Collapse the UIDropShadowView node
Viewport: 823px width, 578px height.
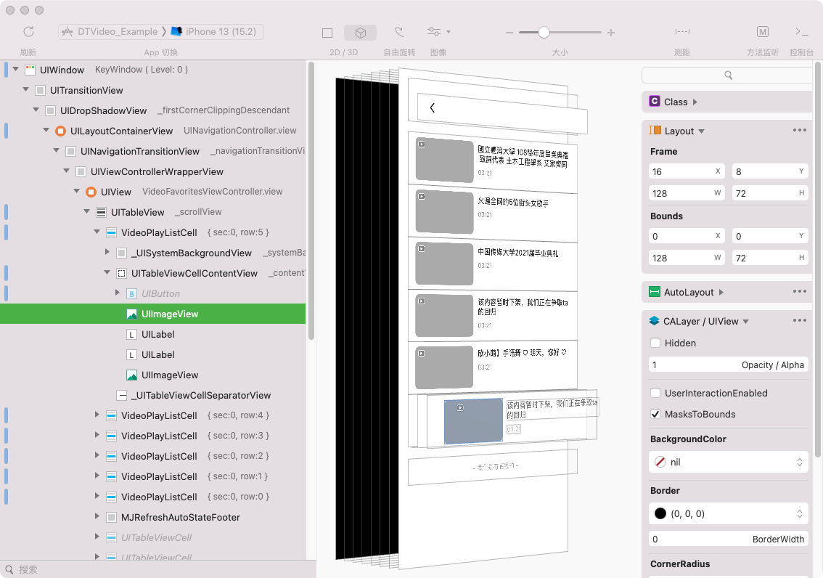[x=36, y=110]
